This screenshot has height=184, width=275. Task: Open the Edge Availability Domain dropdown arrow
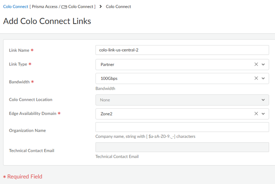click(x=263, y=113)
